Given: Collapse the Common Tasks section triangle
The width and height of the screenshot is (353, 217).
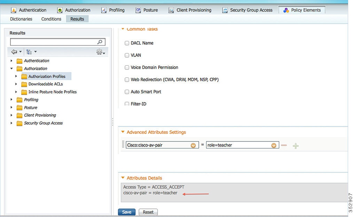Looking at the screenshot, I should (123, 29).
